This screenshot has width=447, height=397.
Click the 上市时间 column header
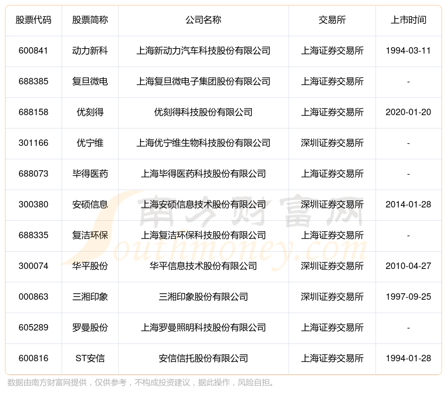408,20
